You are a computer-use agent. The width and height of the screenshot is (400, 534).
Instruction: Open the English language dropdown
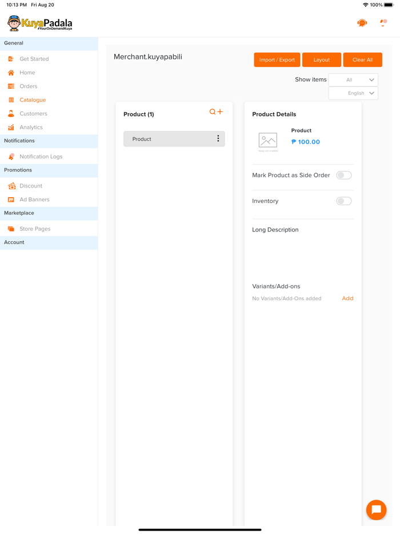point(353,93)
